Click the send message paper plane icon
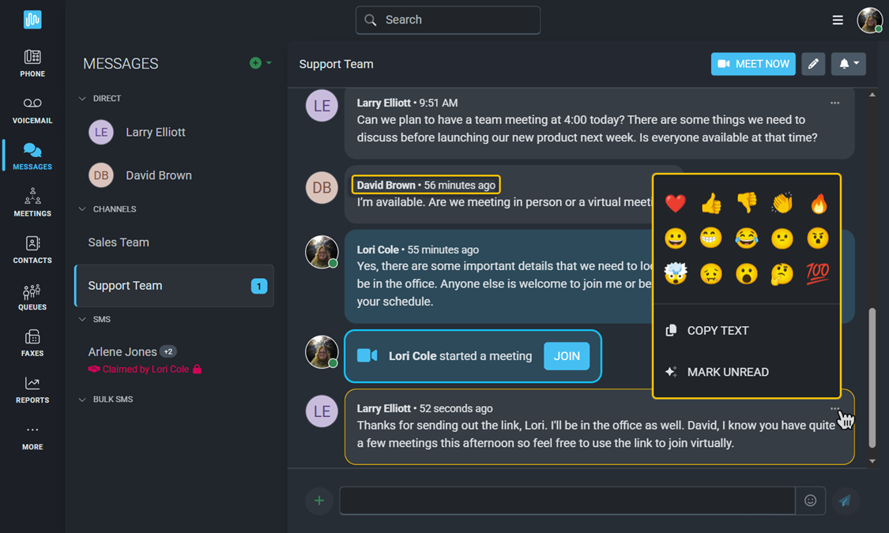Image resolution: width=889 pixels, height=533 pixels. (845, 501)
